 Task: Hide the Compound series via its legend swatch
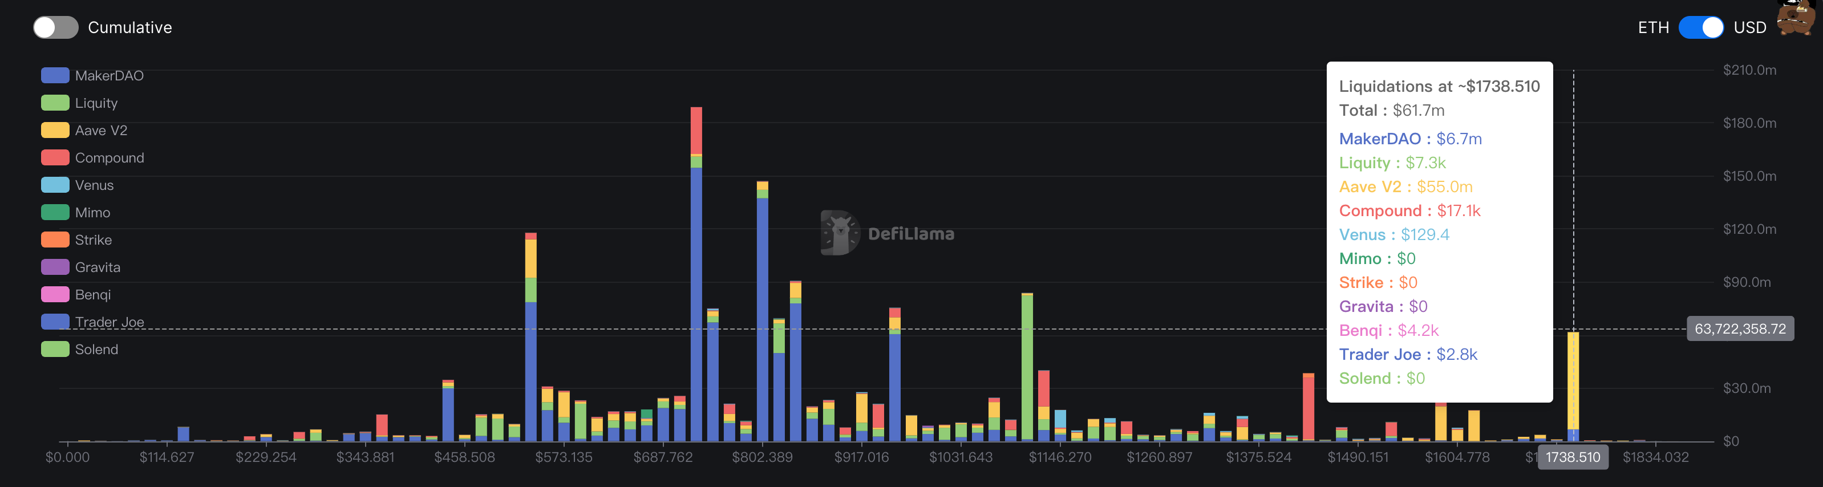click(x=55, y=157)
